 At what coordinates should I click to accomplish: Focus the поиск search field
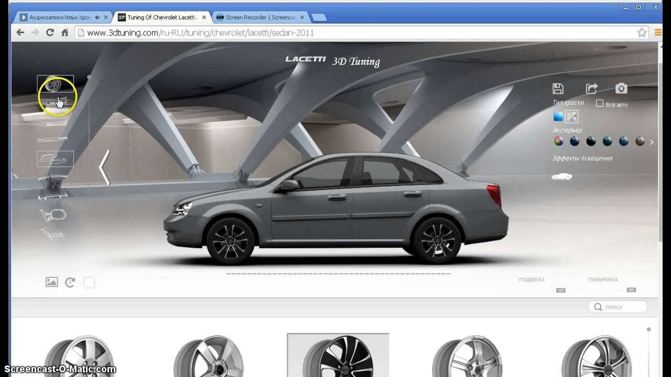(618, 307)
